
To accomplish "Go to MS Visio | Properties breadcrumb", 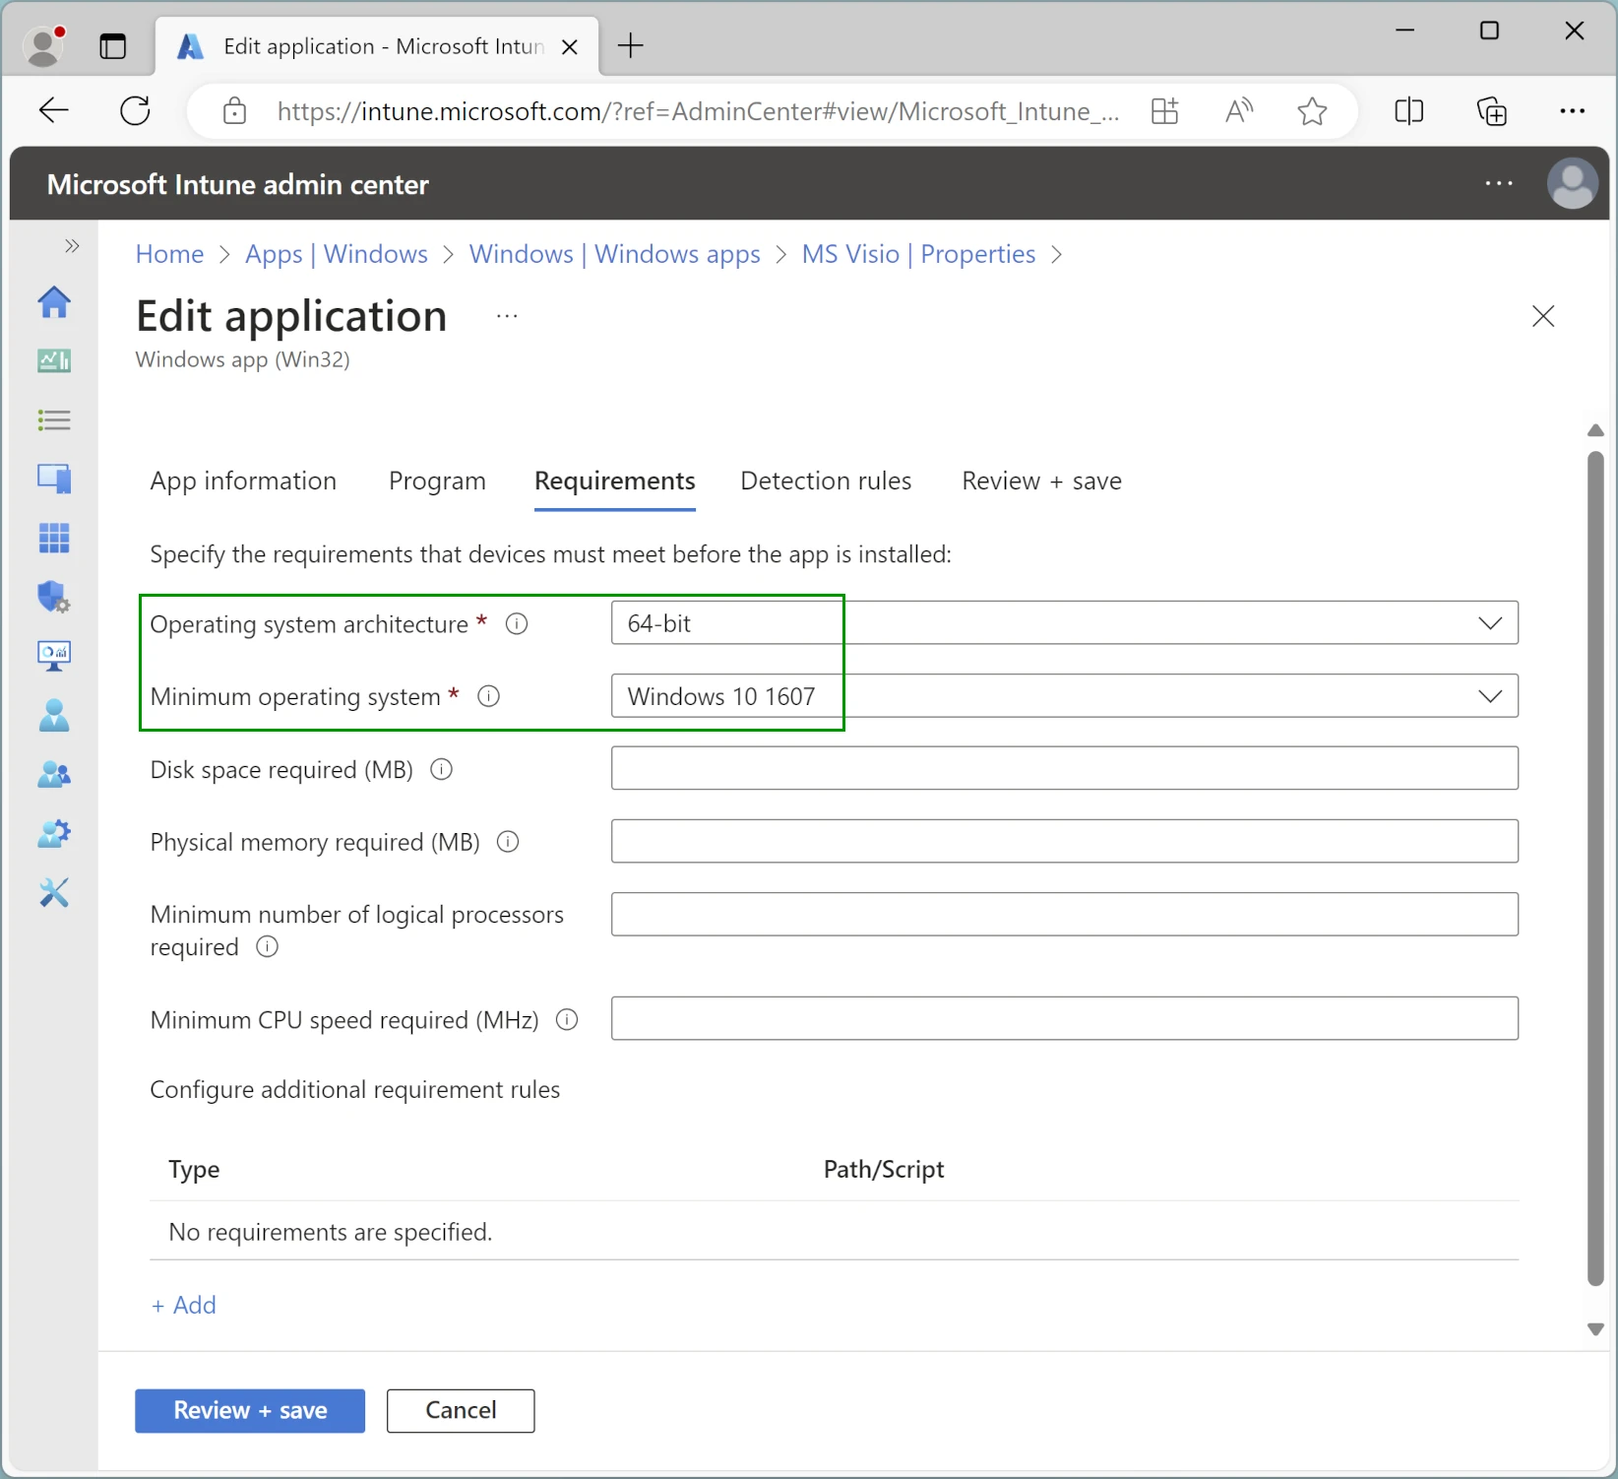I will click(x=918, y=254).
